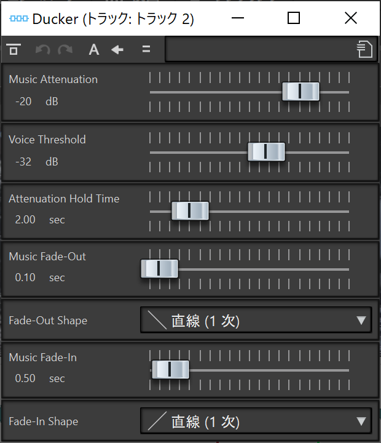
Task: Click the A setting toggle icon
Action: [93, 50]
